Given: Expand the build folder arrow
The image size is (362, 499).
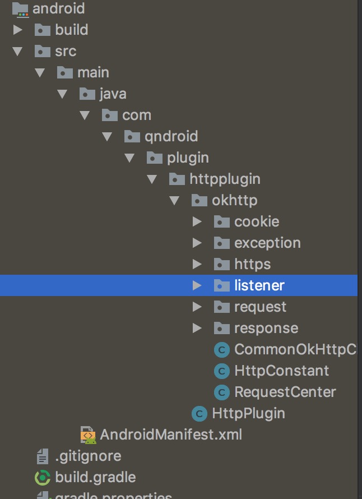Looking at the screenshot, I should tap(17, 30).
